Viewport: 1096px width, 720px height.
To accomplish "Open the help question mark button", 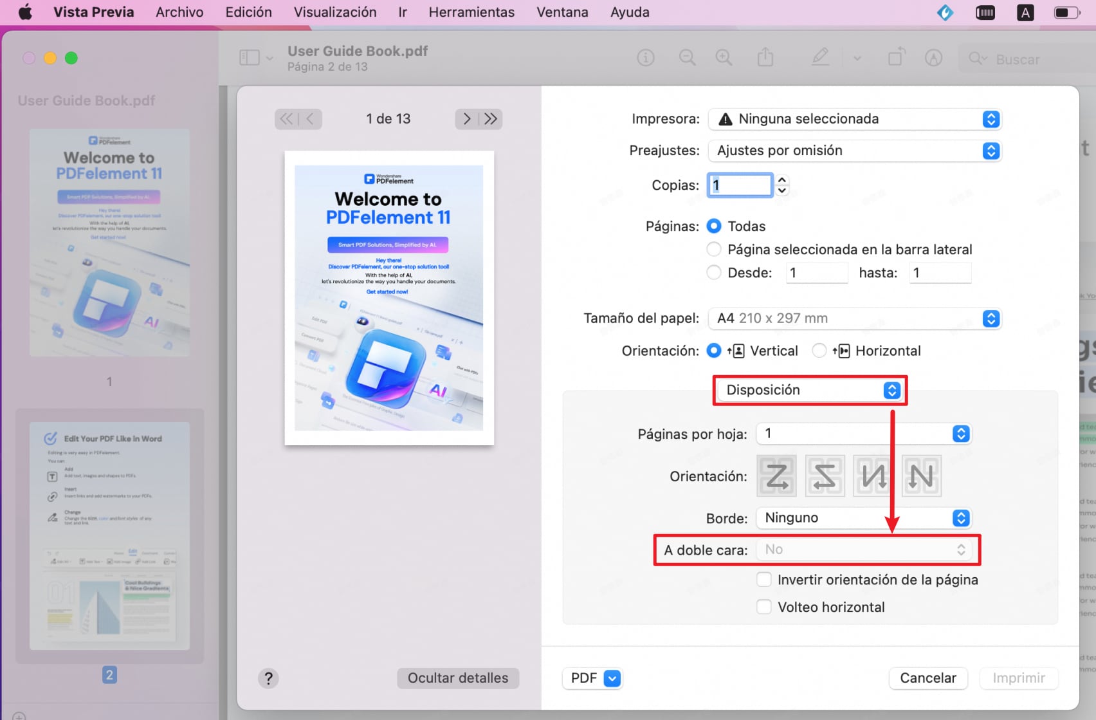I will tap(269, 678).
